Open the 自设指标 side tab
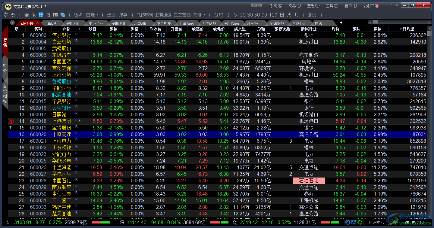This screenshot has width=434, height=228. click(x=5, y=94)
